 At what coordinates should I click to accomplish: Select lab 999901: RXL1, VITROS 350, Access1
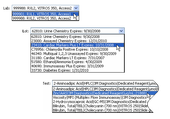pyautogui.click(x=45, y=14)
